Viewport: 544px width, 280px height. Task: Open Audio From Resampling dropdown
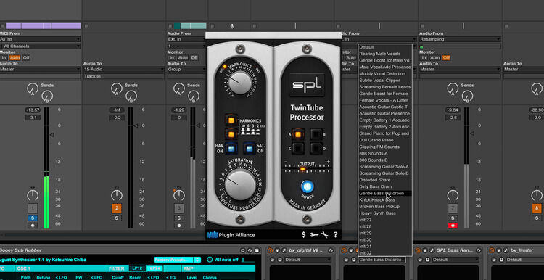point(460,40)
